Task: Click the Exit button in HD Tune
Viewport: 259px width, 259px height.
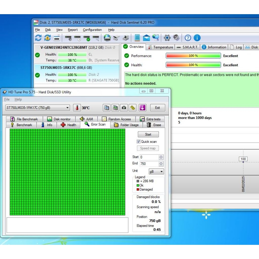Action: (157, 108)
